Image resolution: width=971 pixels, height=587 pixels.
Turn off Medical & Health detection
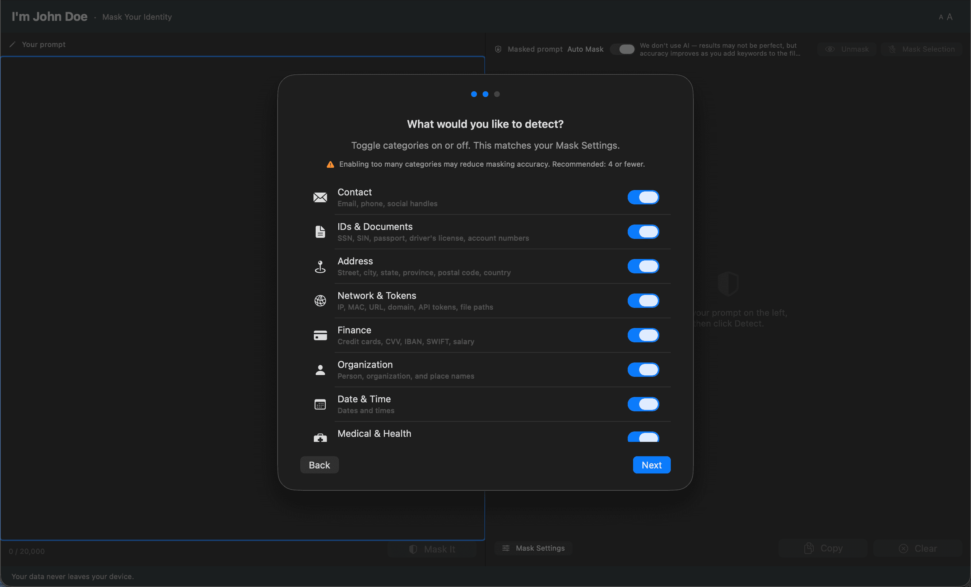click(643, 438)
